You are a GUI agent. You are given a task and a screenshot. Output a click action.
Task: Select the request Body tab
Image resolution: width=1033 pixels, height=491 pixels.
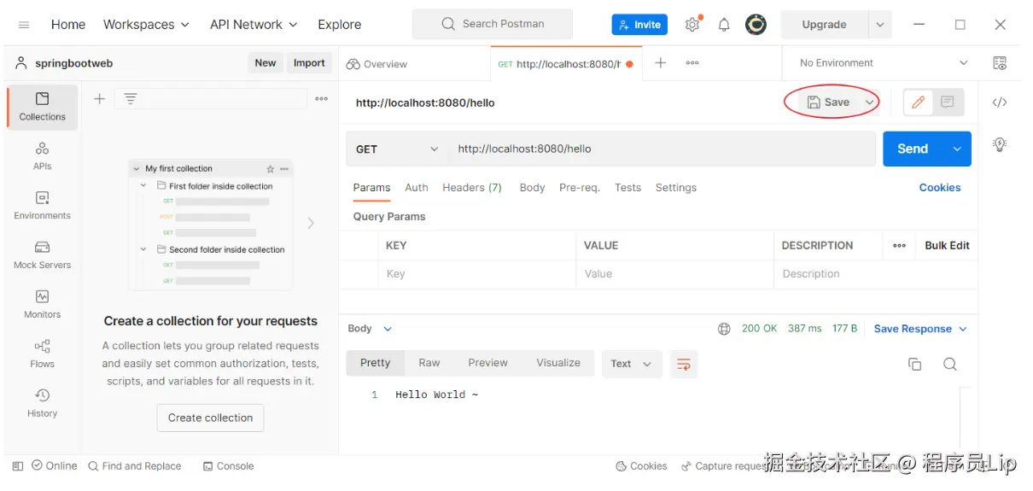click(532, 188)
